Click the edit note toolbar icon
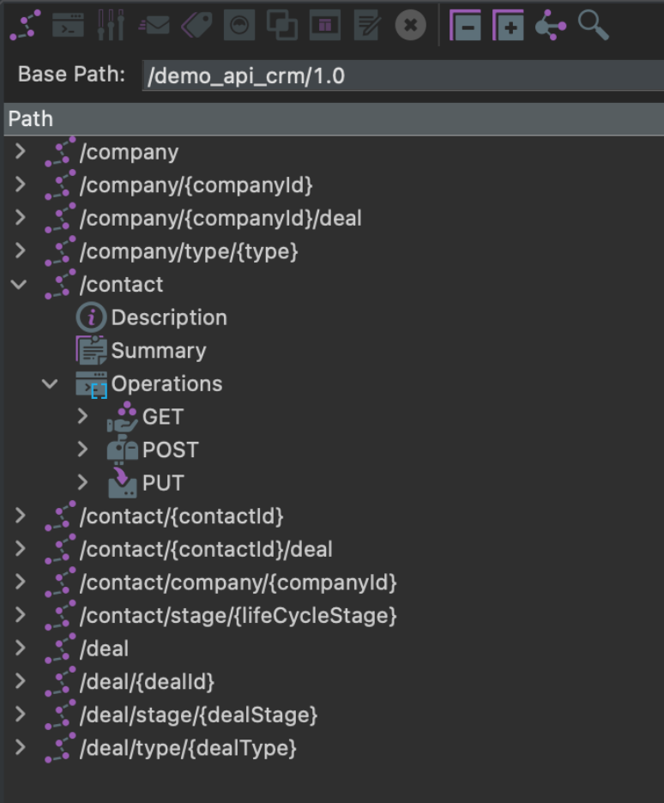The height and width of the screenshot is (803, 664). click(367, 26)
